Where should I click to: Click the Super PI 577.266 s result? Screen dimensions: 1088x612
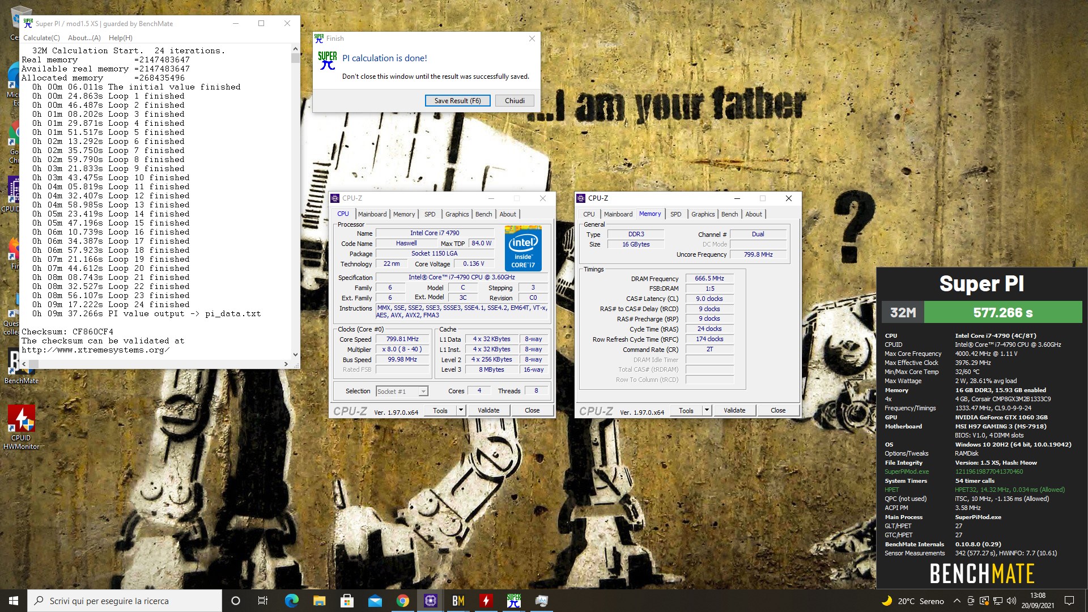pyautogui.click(x=1002, y=312)
